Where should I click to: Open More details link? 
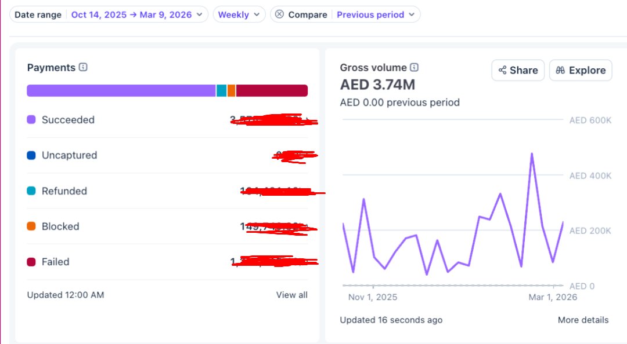583,320
